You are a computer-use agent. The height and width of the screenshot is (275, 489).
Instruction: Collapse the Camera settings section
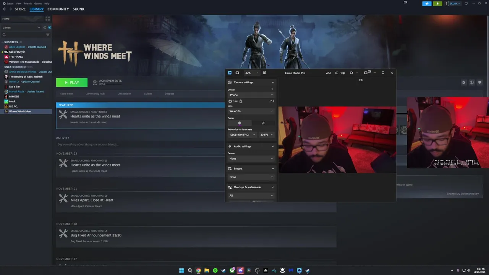click(273, 82)
